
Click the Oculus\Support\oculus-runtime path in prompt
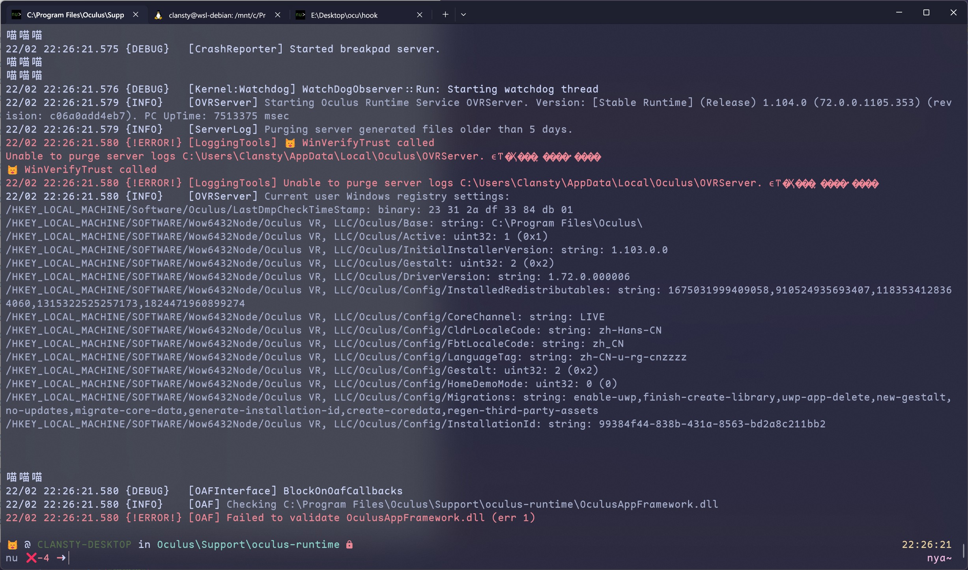tap(248, 544)
